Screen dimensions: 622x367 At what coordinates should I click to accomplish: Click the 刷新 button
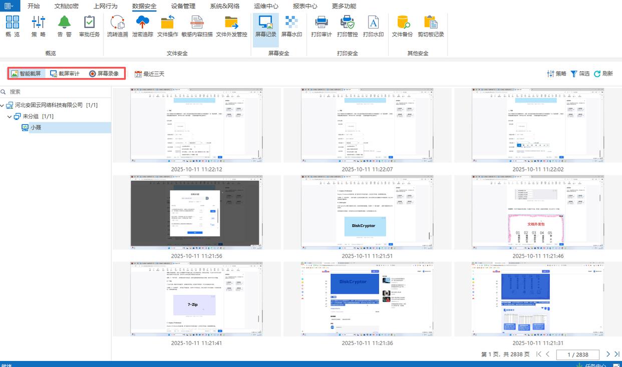(x=603, y=73)
